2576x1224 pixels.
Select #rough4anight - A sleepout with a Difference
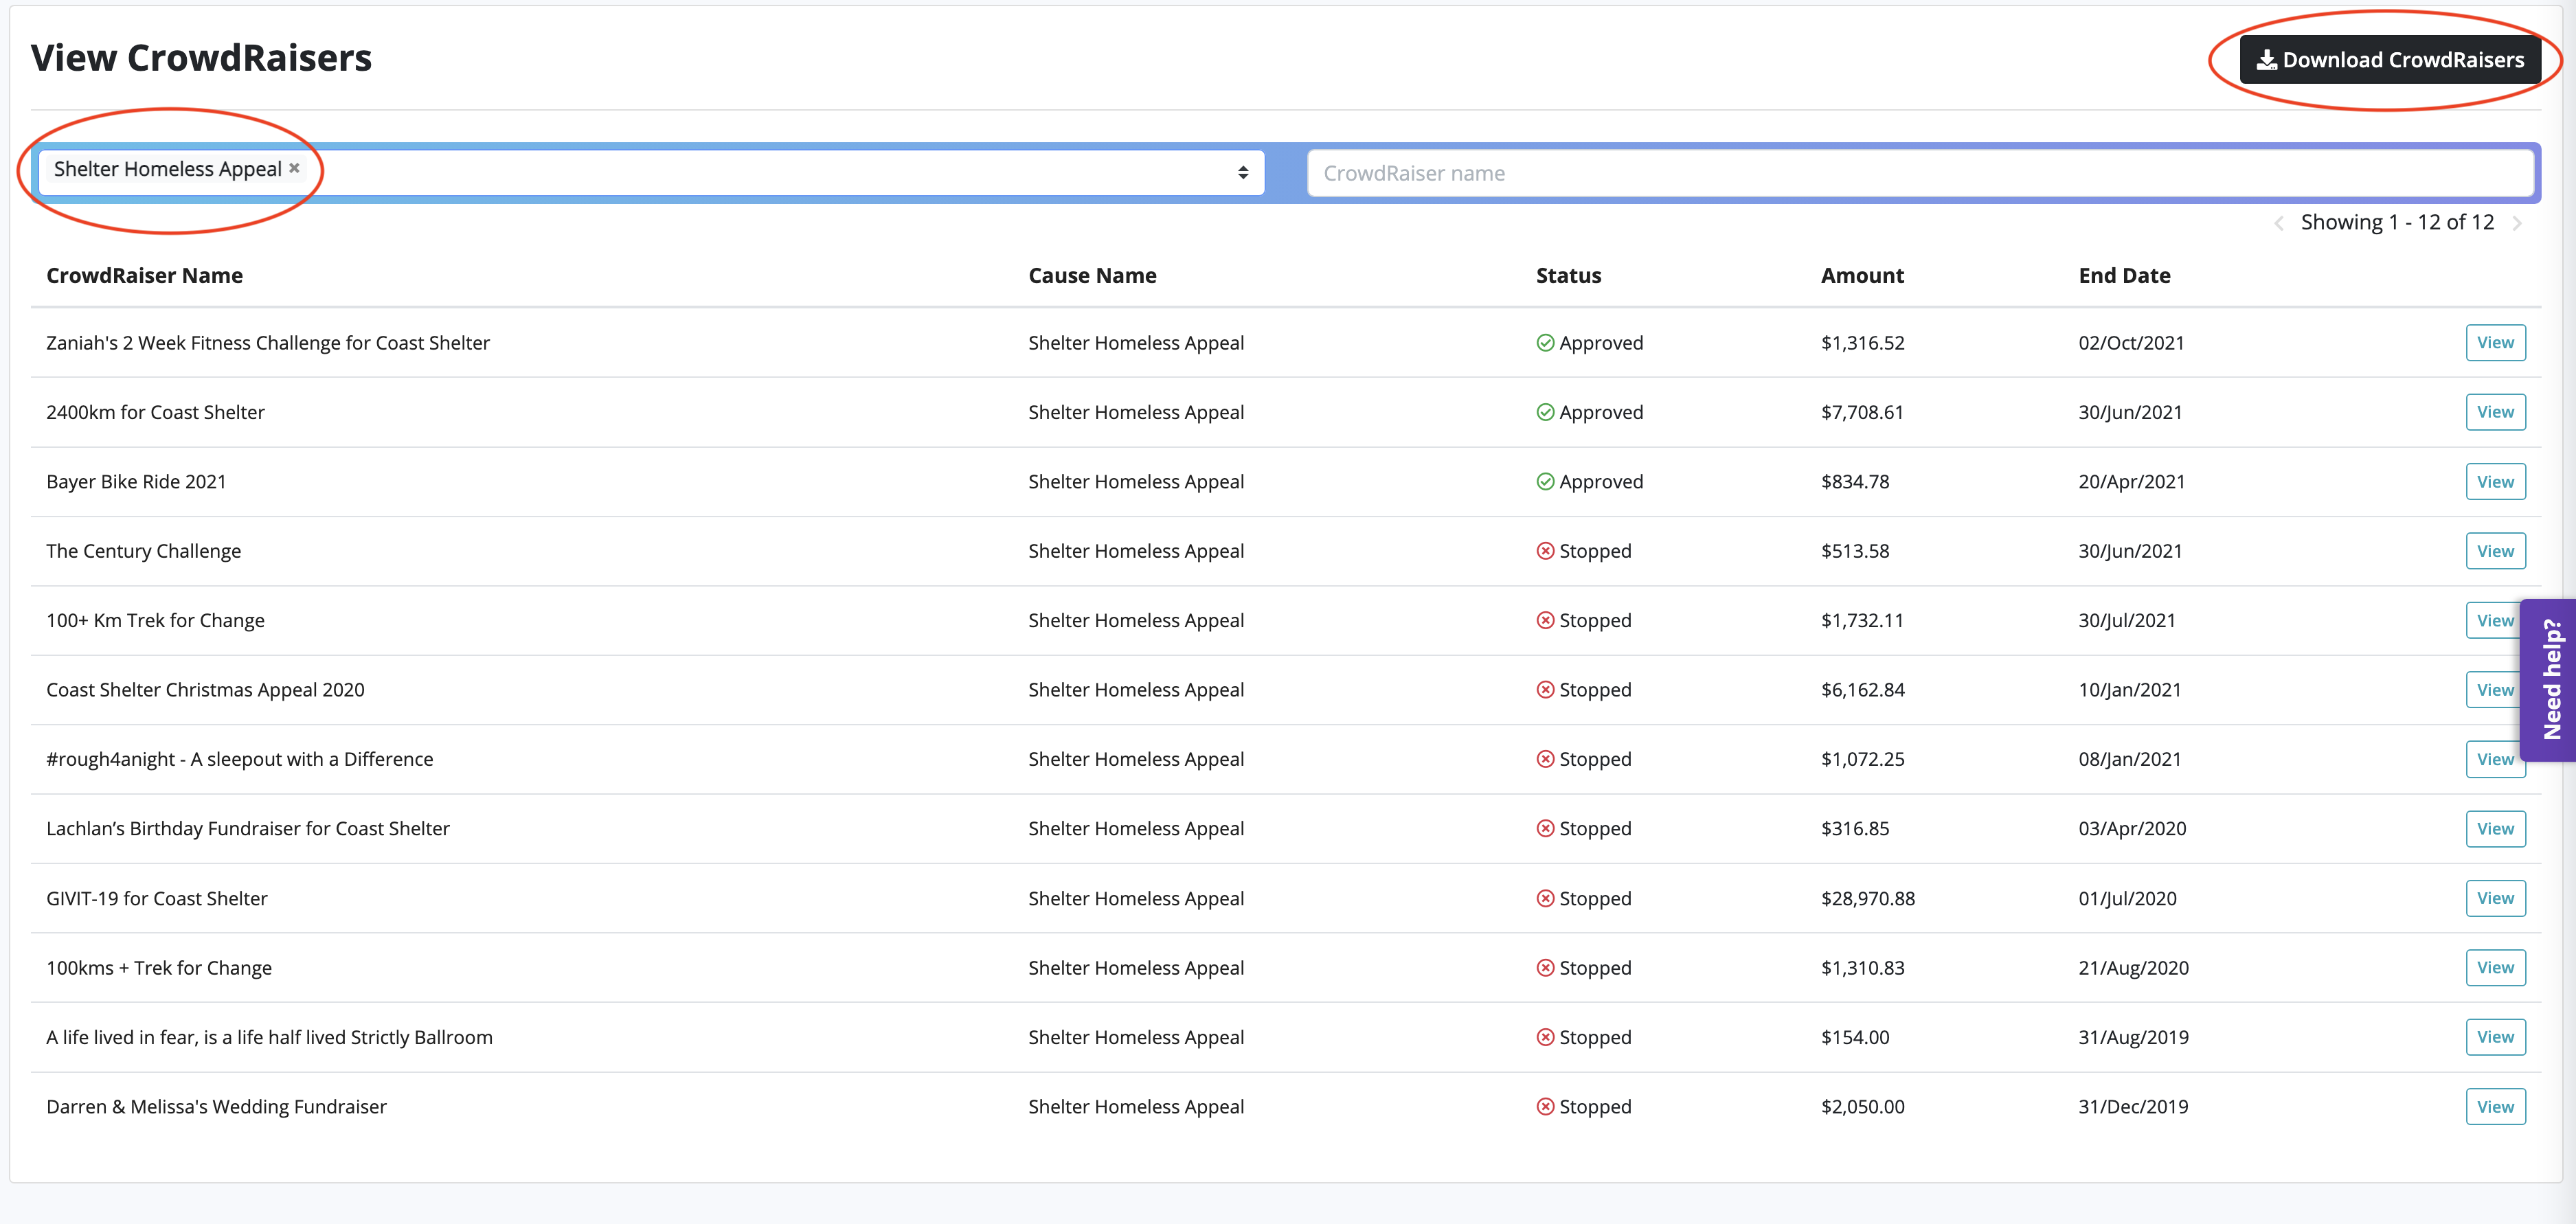pyautogui.click(x=239, y=760)
